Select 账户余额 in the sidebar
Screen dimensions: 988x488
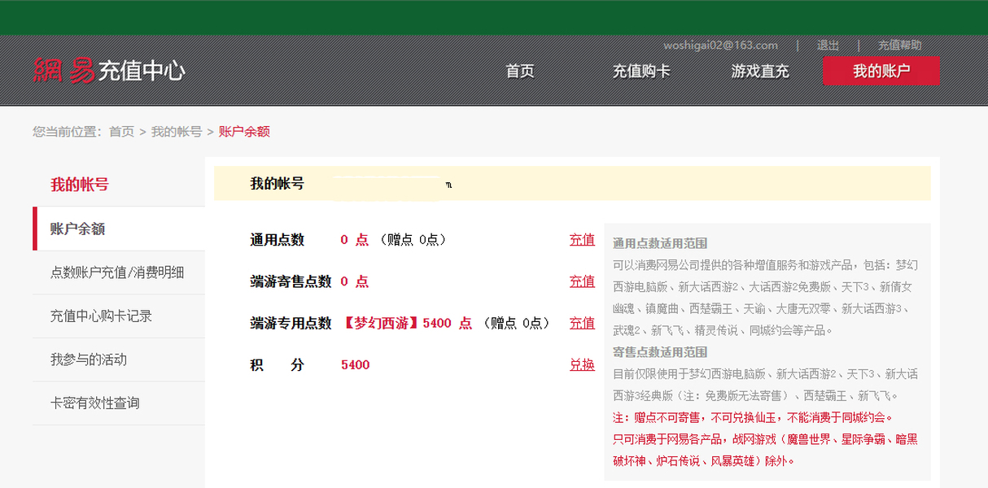[x=119, y=229]
